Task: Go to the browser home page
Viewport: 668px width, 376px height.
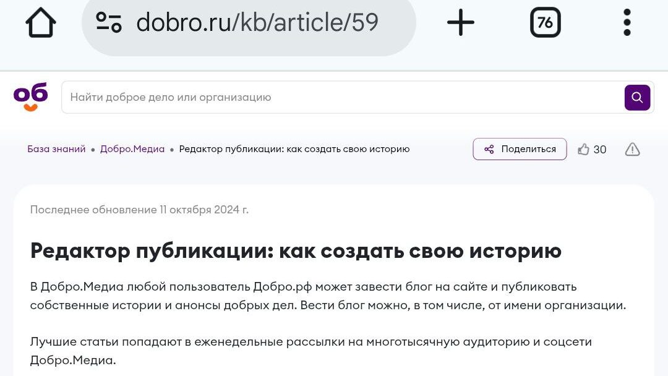Action: (41, 22)
